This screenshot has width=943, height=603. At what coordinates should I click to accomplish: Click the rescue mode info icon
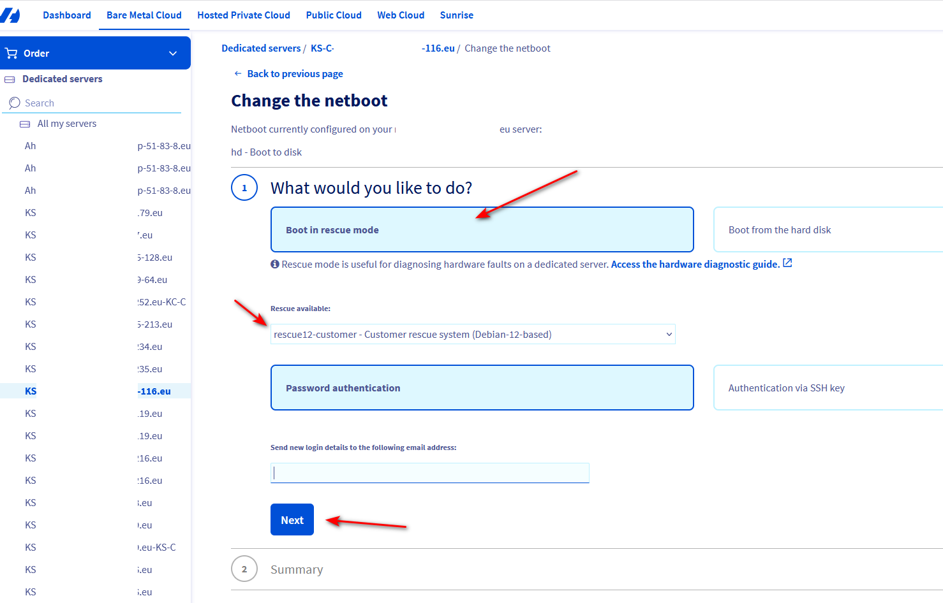point(275,264)
